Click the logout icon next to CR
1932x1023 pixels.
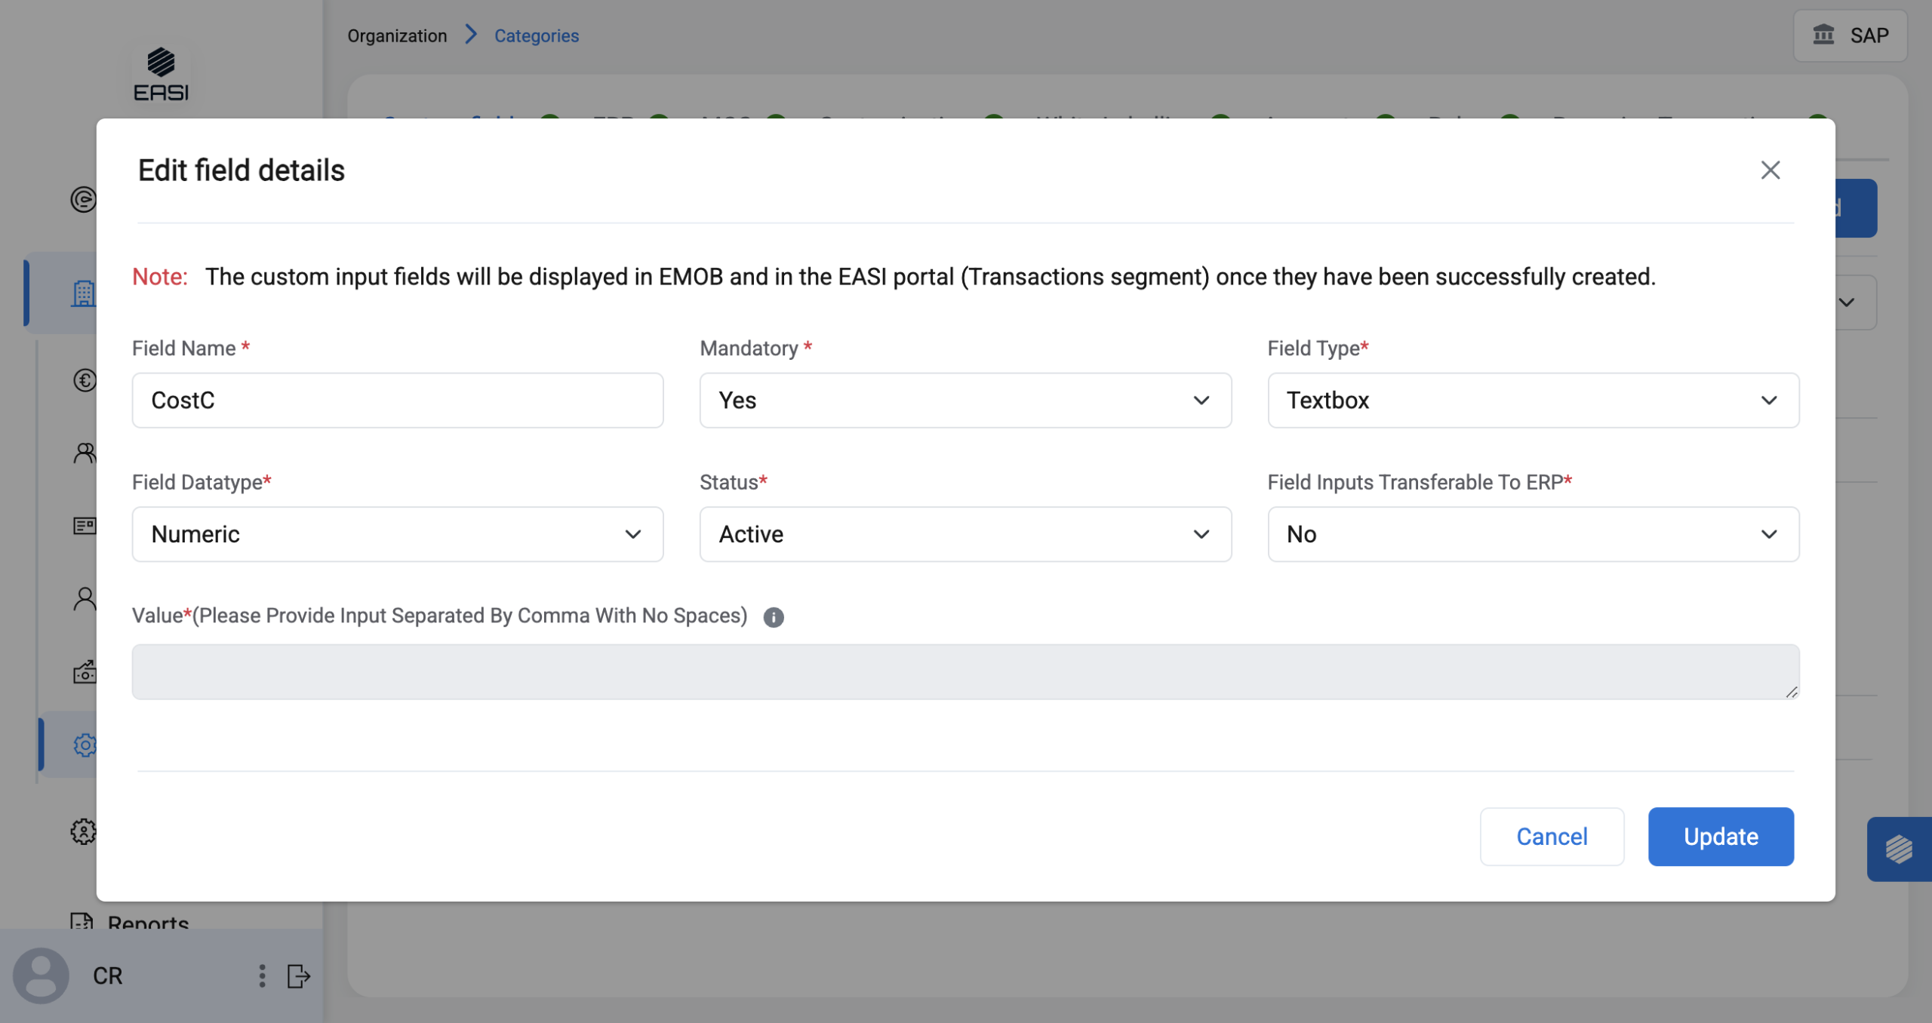click(298, 976)
